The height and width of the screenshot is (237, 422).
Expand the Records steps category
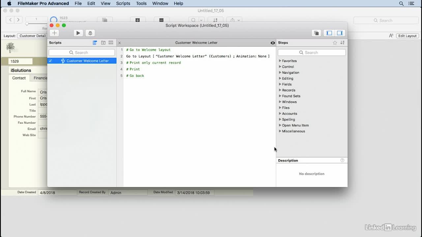pyautogui.click(x=280, y=90)
